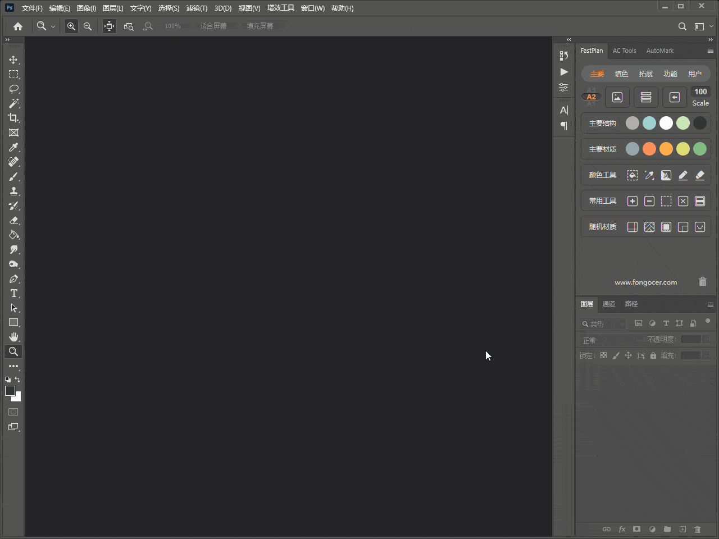Pick the orange swatch in 主要材质
Image resolution: width=719 pixels, height=539 pixels.
click(666, 149)
